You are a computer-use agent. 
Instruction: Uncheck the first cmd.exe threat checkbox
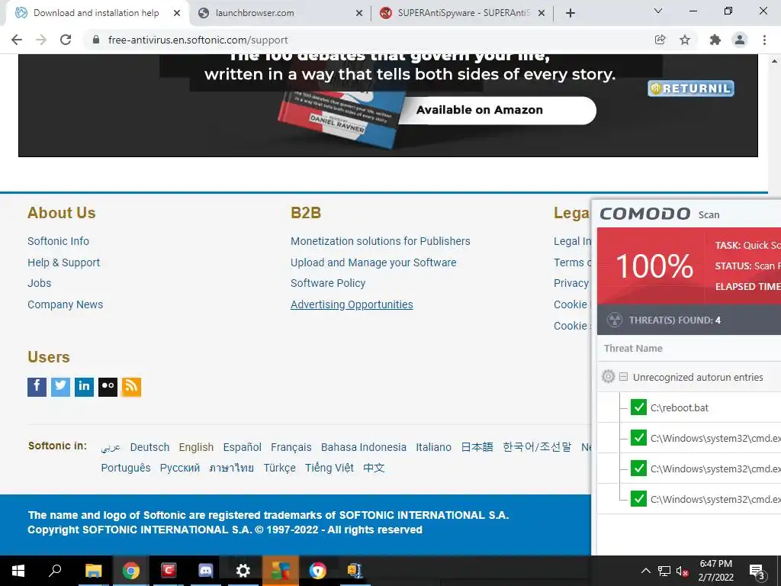(x=638, y=438)
